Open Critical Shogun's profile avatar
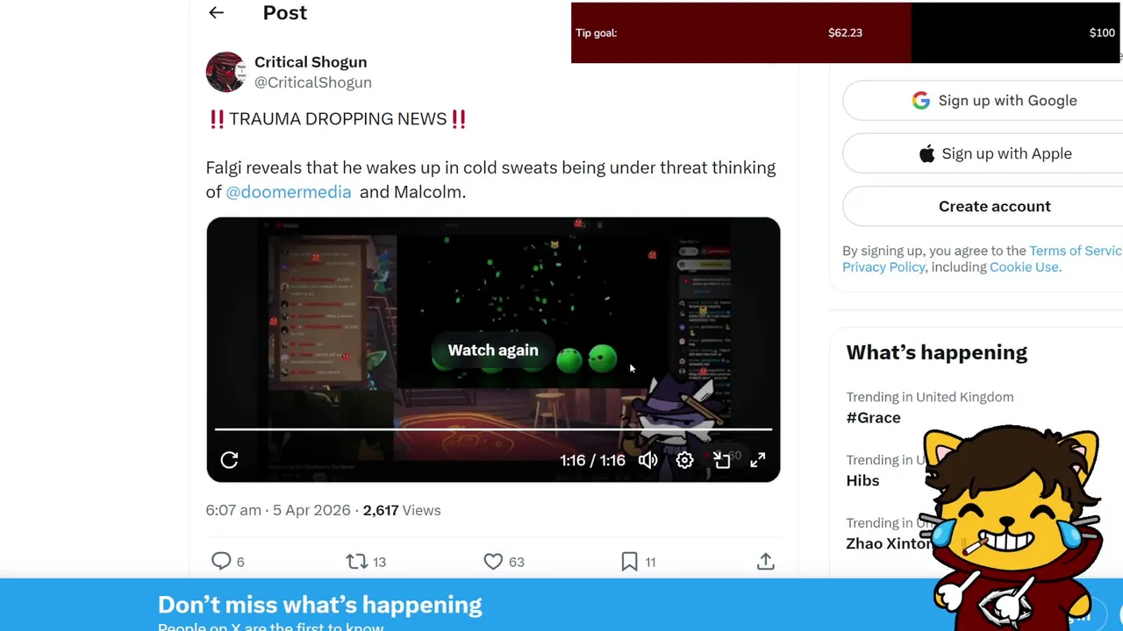The image size is (1123, 631). [225, 72]
